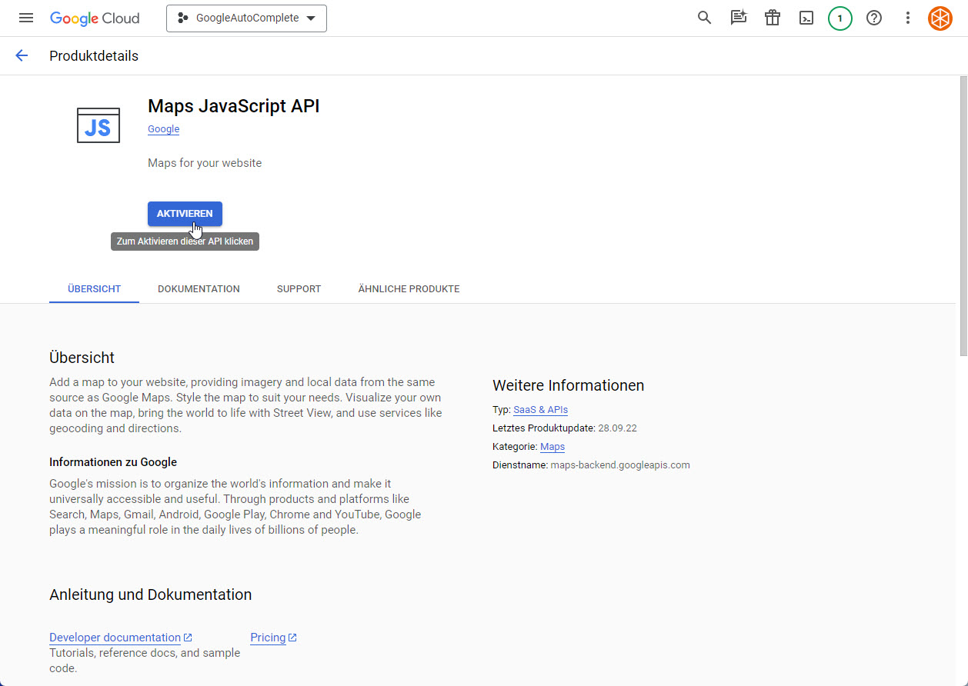The image size is (968, 686).
Task: Open the Developer documentation link
Action: pyautogui.click(x=115, y=638)
